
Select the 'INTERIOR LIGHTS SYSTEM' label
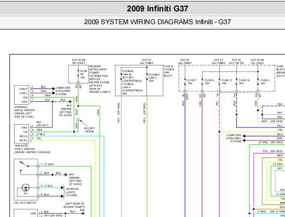(x=72, y=192)
